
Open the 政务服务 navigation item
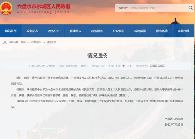tap(97, 31)
